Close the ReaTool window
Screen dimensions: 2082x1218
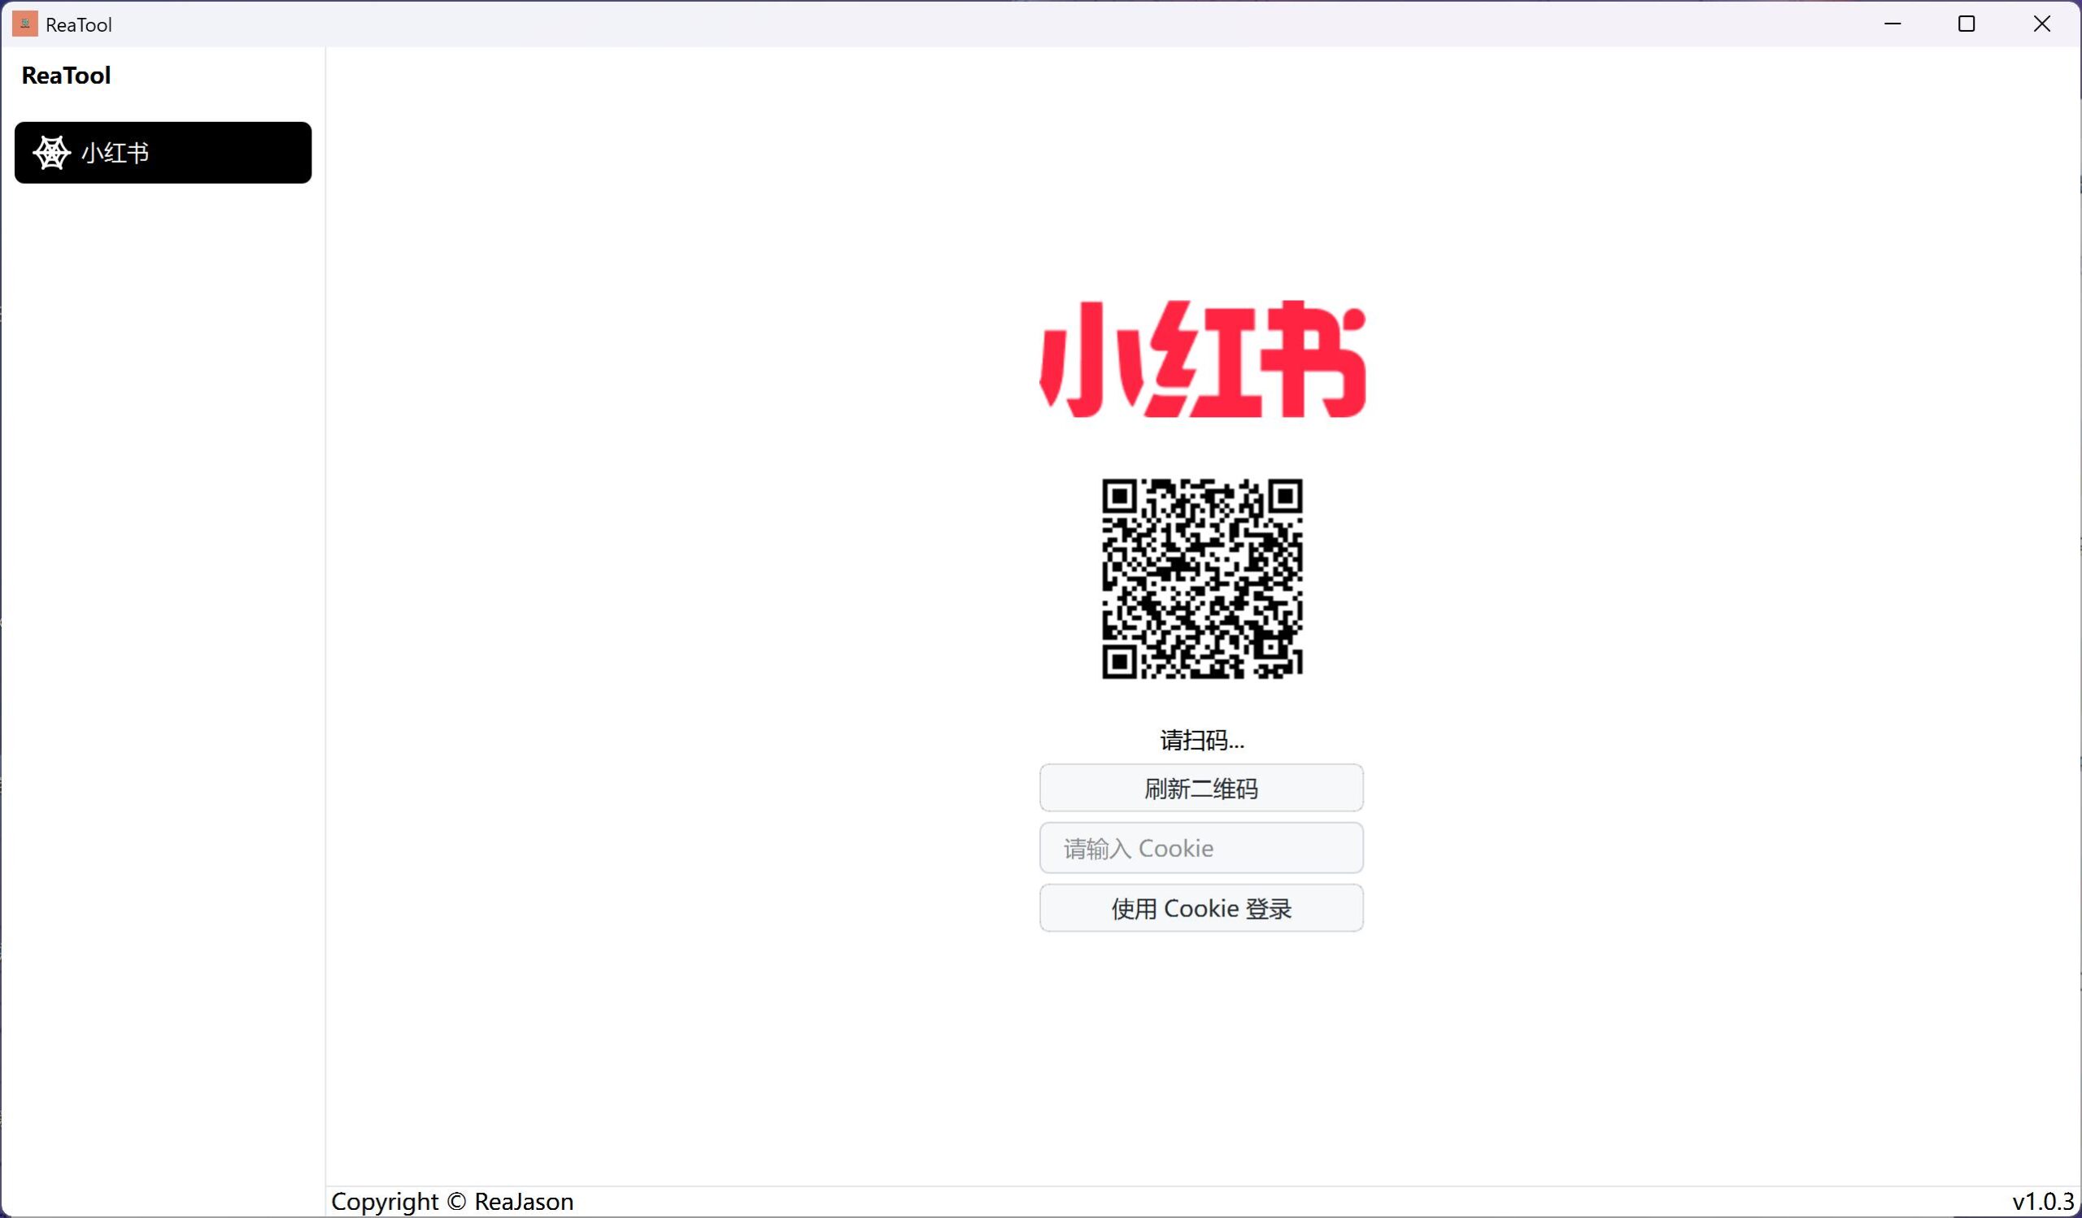click(2042, 24)
